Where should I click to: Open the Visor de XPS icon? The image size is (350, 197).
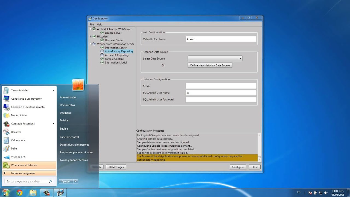tap(6, 157)
